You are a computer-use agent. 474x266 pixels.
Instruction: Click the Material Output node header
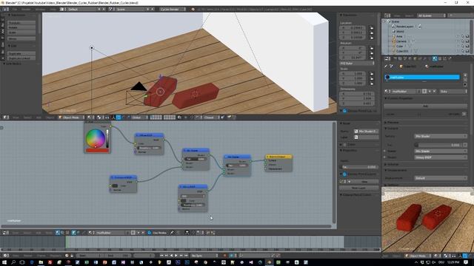coord(278,157)
